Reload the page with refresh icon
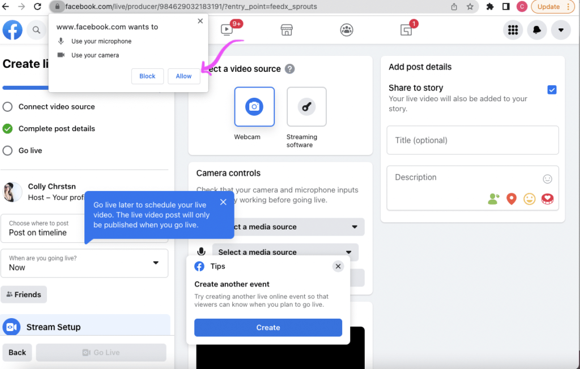The width and height of the screenshot is (580, 369). 37,7
